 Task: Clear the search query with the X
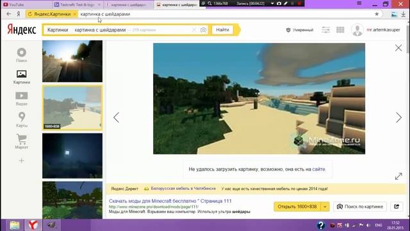[x=193, y=30]
